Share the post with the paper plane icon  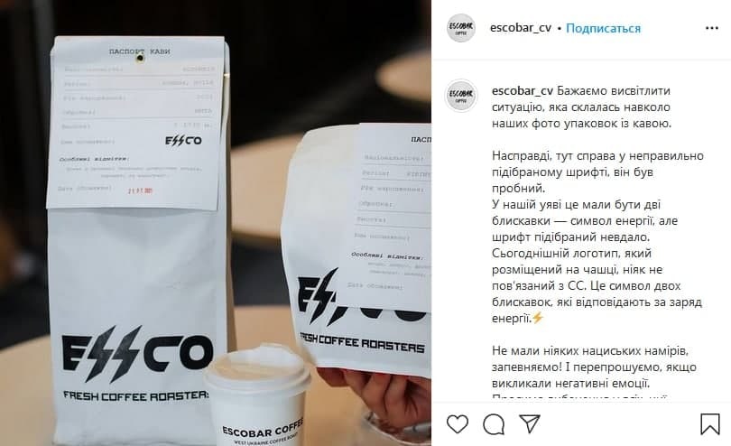click(530, 423)
